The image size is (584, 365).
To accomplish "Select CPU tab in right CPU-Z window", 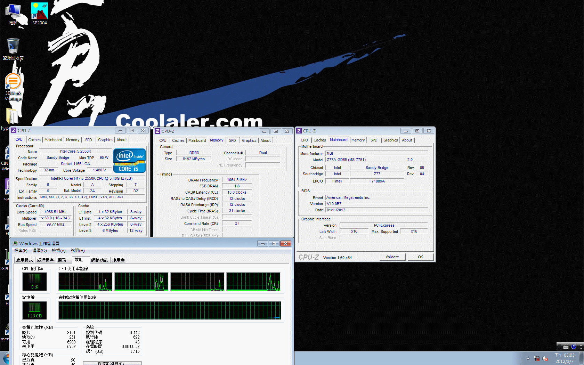I will (x=304, y=140).
